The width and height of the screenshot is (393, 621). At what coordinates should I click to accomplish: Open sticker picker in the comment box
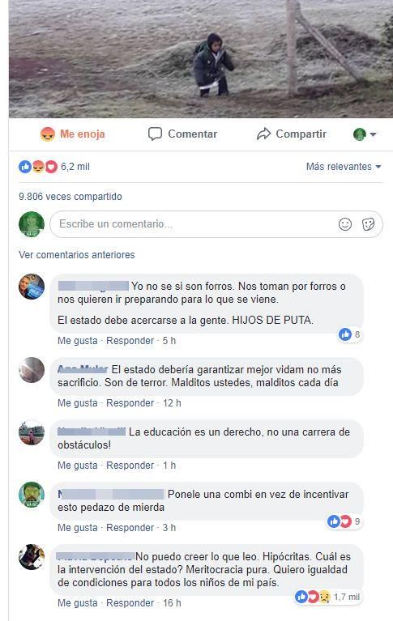pyautogui.click(x=368, y=224)
